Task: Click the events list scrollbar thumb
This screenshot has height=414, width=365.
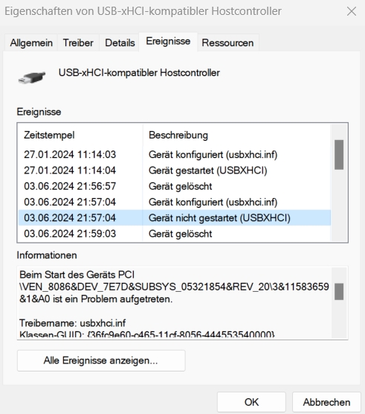Action: pyautogui.click(x=339, y=155)
